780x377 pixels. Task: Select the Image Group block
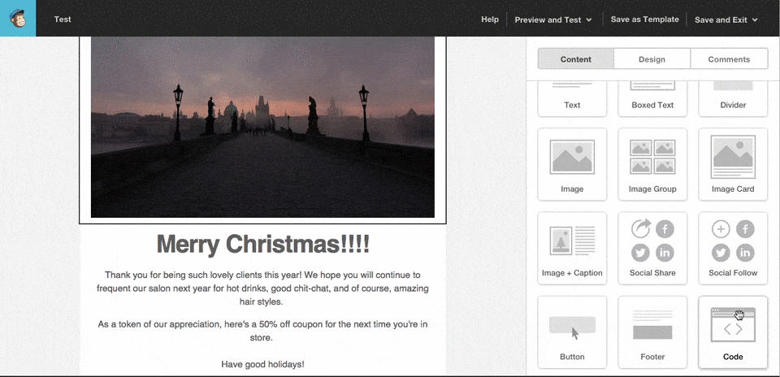tap(652, 163)
